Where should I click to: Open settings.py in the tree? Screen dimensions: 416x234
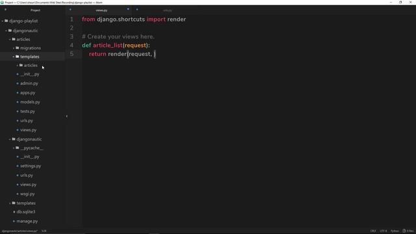[x=31, y=166]
